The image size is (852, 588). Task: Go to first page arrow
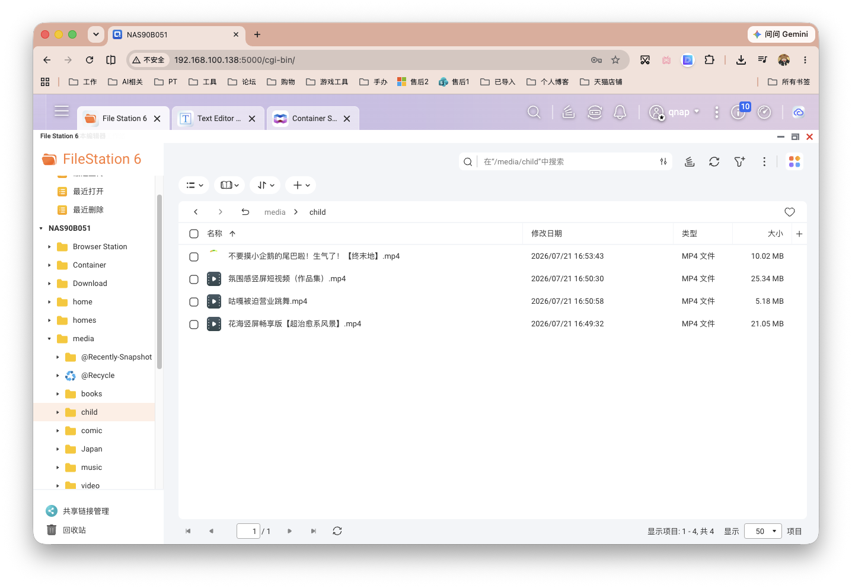[188, 531]
